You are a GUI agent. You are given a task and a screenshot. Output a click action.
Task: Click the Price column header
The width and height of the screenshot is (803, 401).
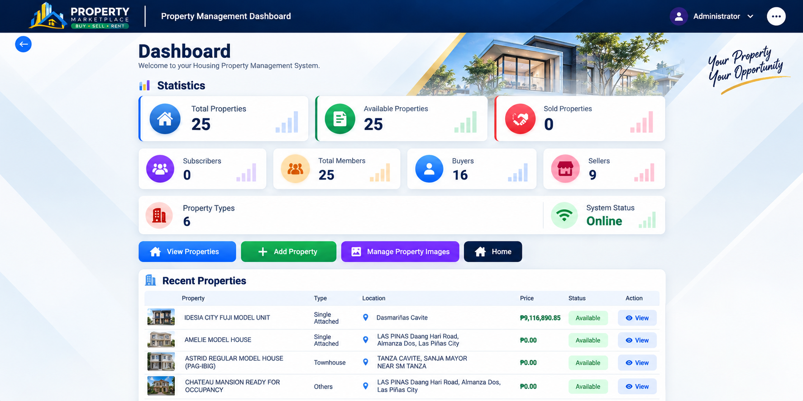(527, 298)
